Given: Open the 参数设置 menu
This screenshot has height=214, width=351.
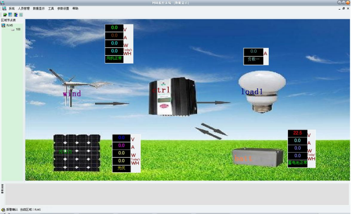Looking at the screenshot, I should pyautogui.click(x=63, y=8).
